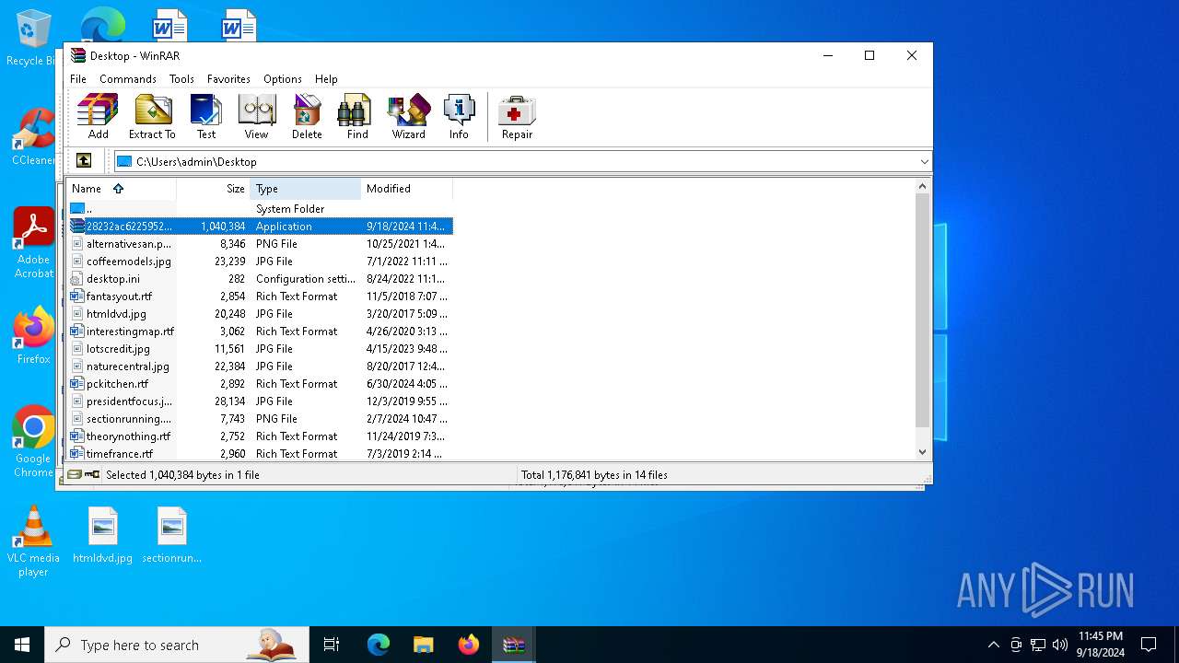
Task: Click the file list scroll-down arrow
Action: [923, 452]
